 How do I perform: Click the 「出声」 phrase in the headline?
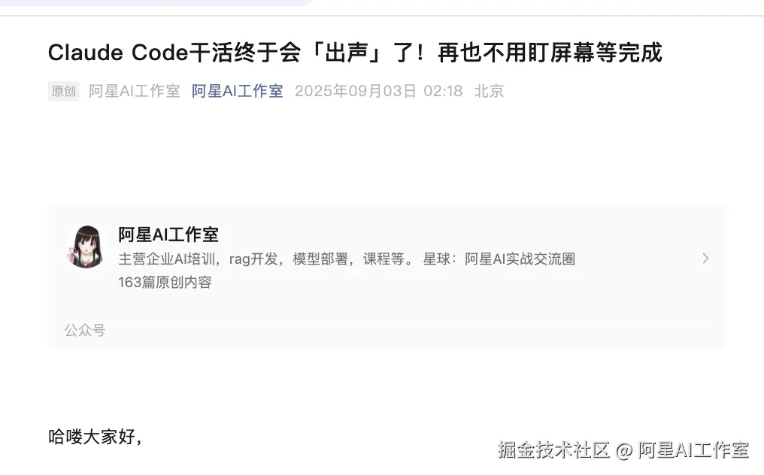346,53
